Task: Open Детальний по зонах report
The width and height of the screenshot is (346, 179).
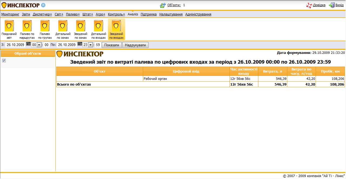Action: click(x=63, y=29)
